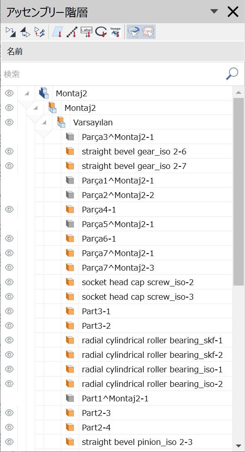Collapse the top-level Montaj2 assembly node
This screenshot has width=245, height=452.
pyautogui.click(x=27, y=93)
